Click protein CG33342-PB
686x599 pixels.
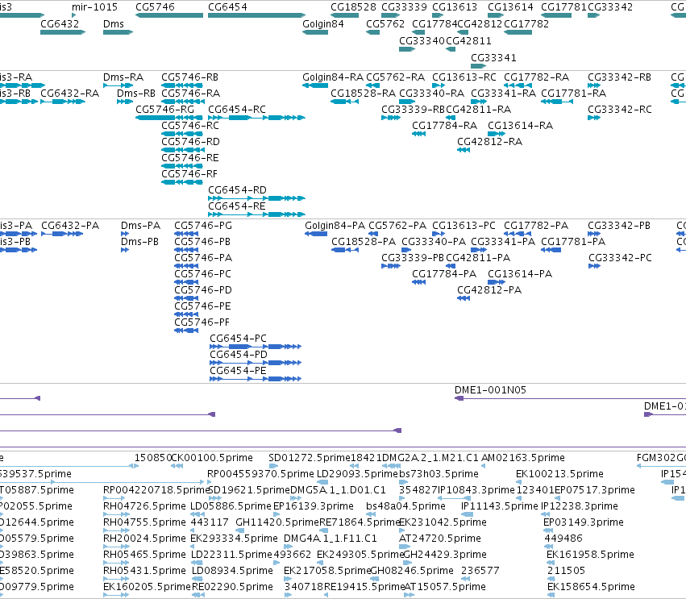click(594, 234)
